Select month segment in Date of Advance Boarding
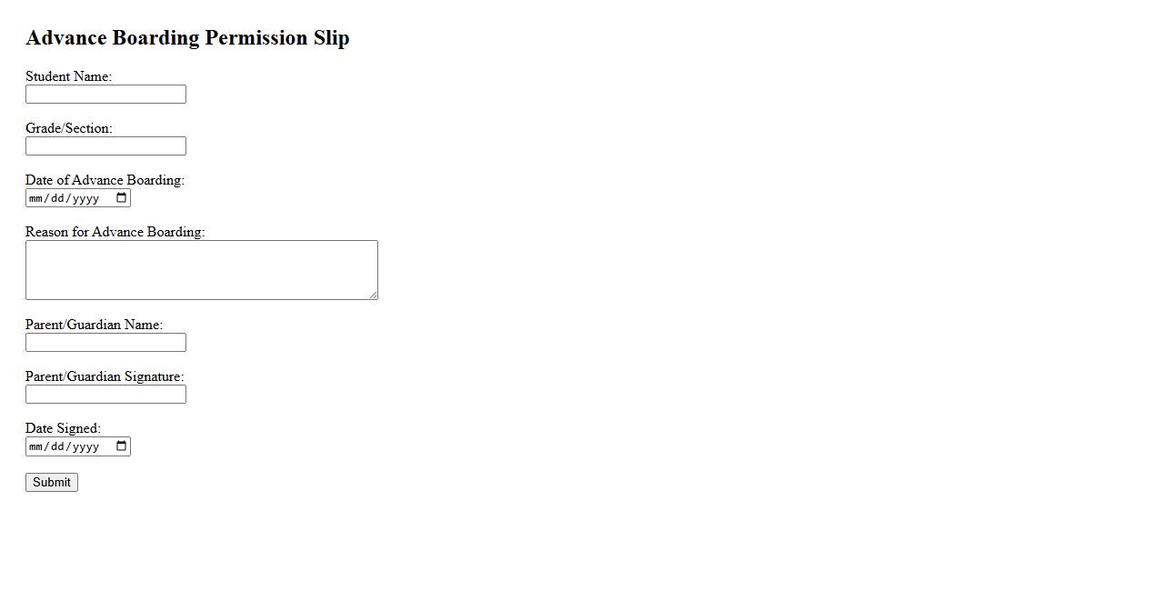The width and height of the screenshot is (1162, 591). click(36, 198)
